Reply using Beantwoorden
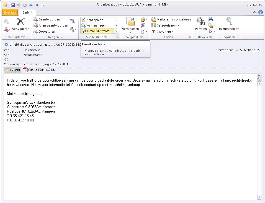Viewport: 265px width, 203px height. tap(47, 19)
